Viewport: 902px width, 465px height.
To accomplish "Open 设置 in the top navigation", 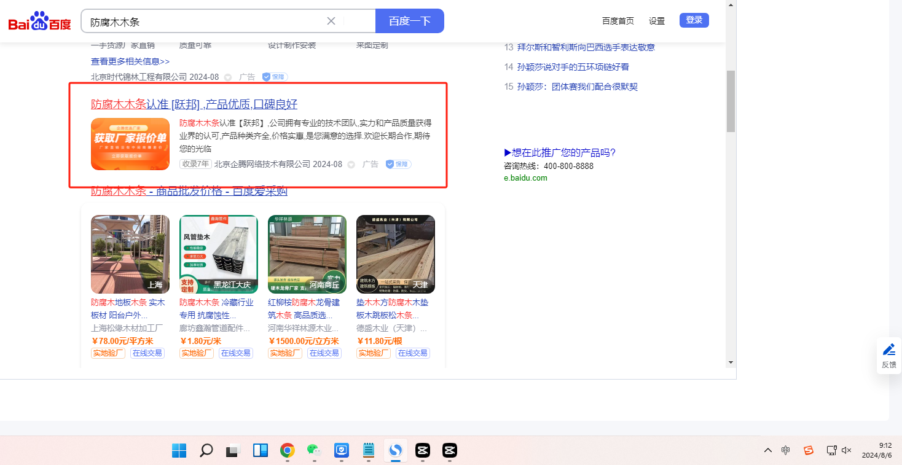I will (656, 21).
